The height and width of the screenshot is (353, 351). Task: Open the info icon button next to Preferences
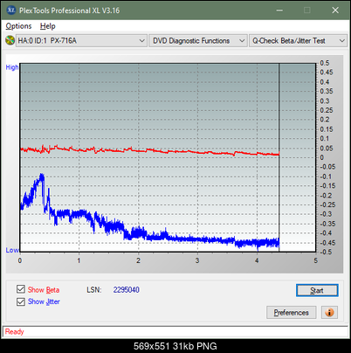pyautogui.click(x=329, y=313)
